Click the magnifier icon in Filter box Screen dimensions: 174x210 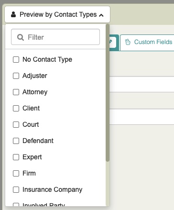21,37
